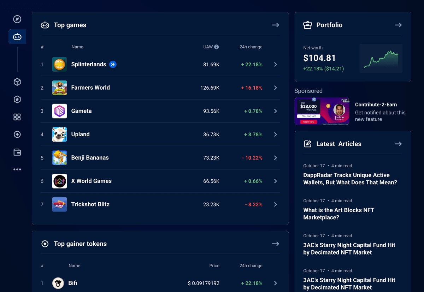Image resolution: width=424 pixels, height=292 pixels.
Task: Expand Benji Bananas row chevron
Action: [x=276, y=157]
